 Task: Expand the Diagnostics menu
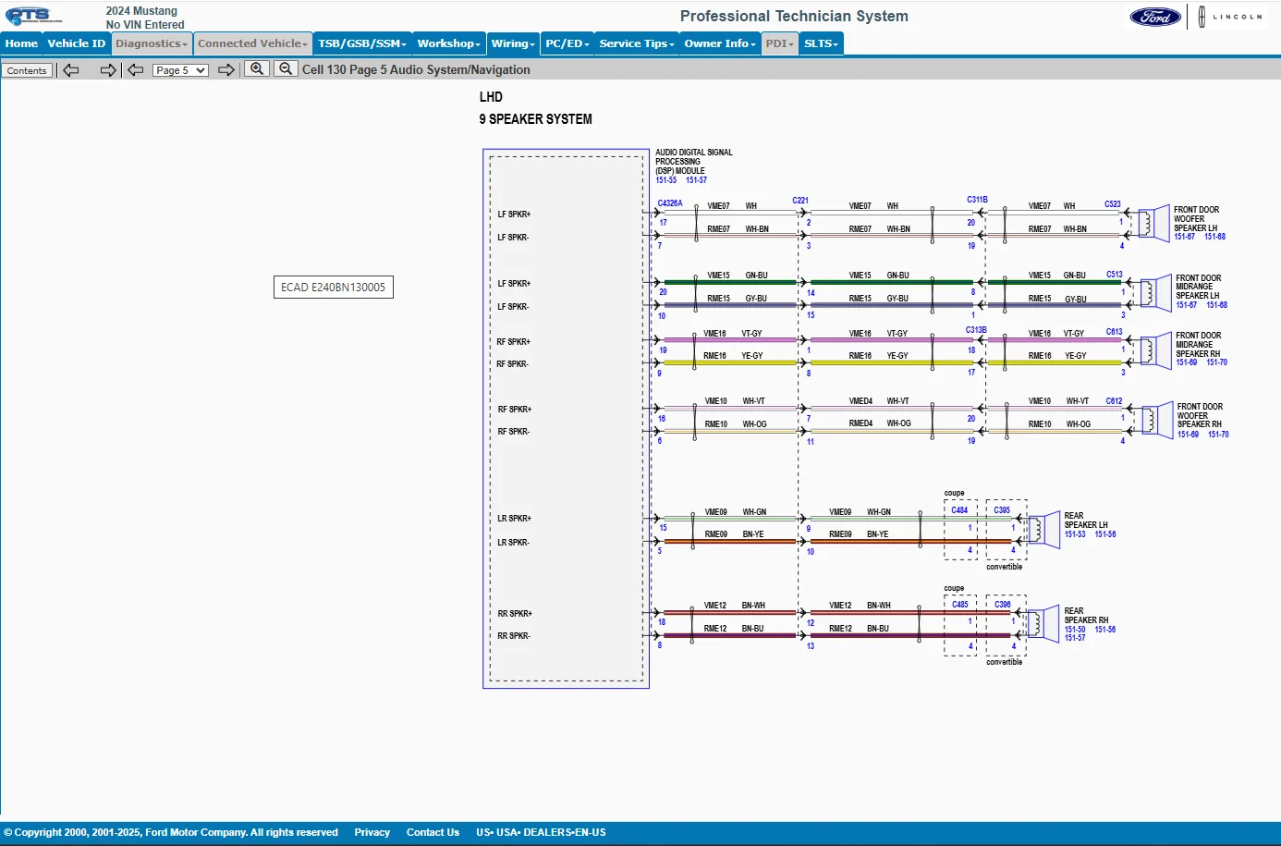click(152, 43)
